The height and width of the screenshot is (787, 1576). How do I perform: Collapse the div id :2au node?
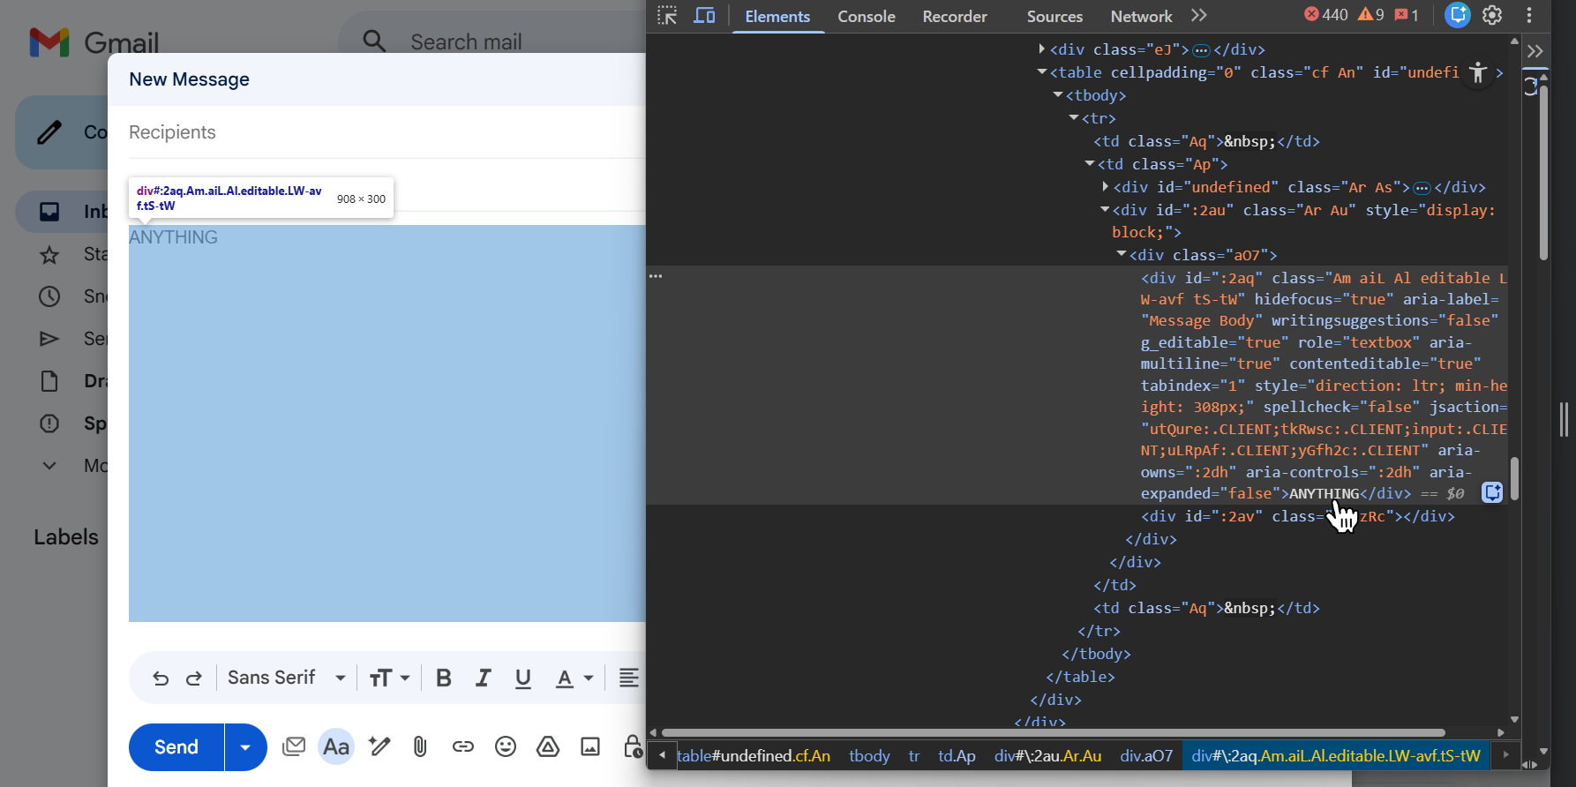pyautogui.click(x=1105, y=210)
